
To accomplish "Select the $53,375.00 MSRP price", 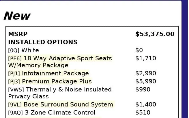I will tap(155, 34).
